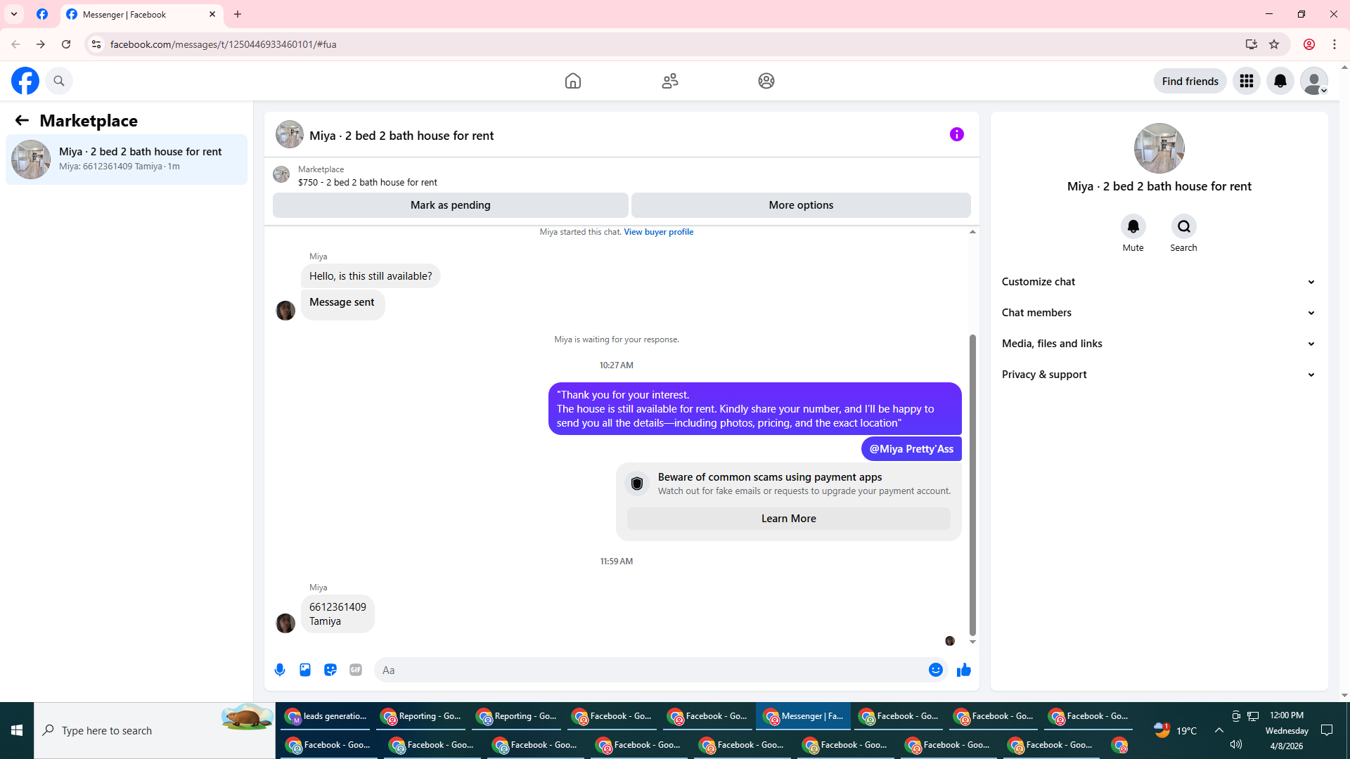The width and height of the screenshot is (1350, 759).
Task: Click the voice clip microphone icon
Action: coord(280,670)
